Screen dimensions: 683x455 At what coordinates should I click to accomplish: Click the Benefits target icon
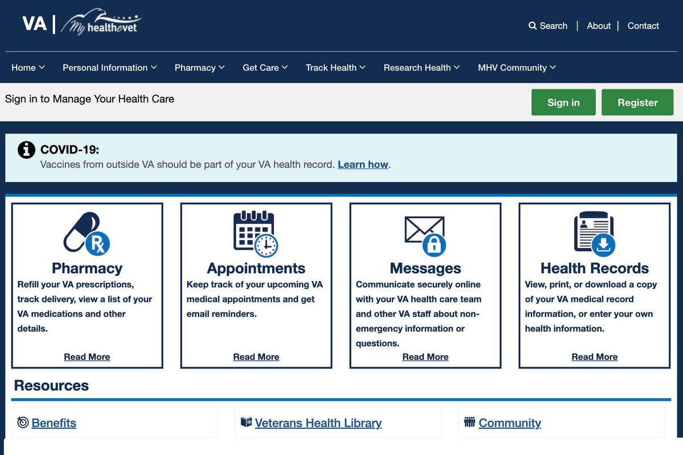click(x=23, y=422)
